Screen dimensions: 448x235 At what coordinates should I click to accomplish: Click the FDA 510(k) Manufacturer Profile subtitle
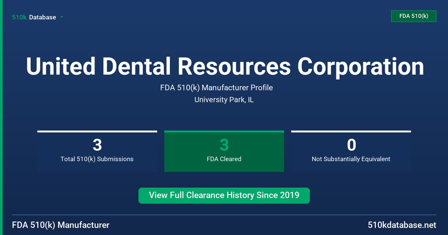(217, 88)
